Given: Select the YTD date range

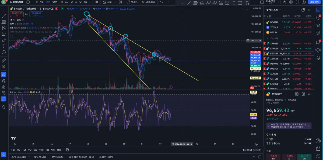Looking at the screenshot, I should pos(41,150).
